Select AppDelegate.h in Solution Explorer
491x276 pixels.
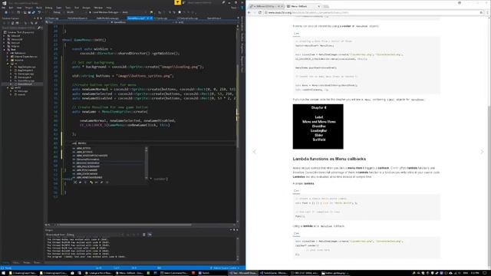coord(25,71)
